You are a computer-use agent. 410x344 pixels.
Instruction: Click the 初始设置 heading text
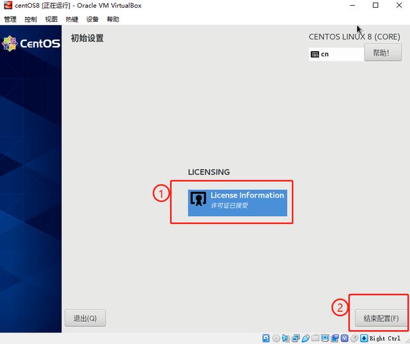tap(87, 38)
